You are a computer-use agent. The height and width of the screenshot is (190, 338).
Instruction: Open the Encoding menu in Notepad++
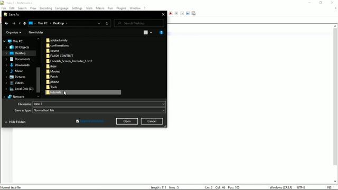pos(46,8)
